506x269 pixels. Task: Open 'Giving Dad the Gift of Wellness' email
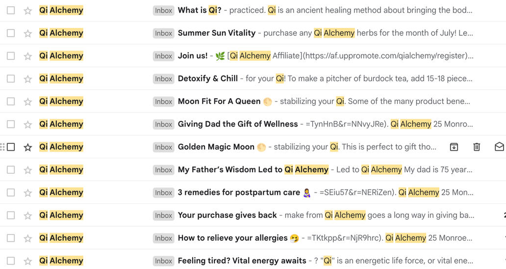coord(238,124)
